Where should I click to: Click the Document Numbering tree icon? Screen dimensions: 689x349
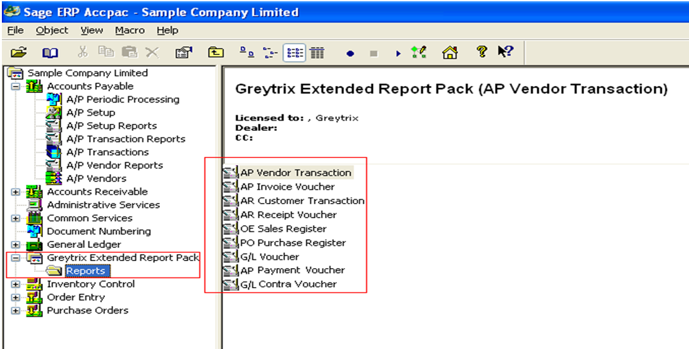[34, 231]
